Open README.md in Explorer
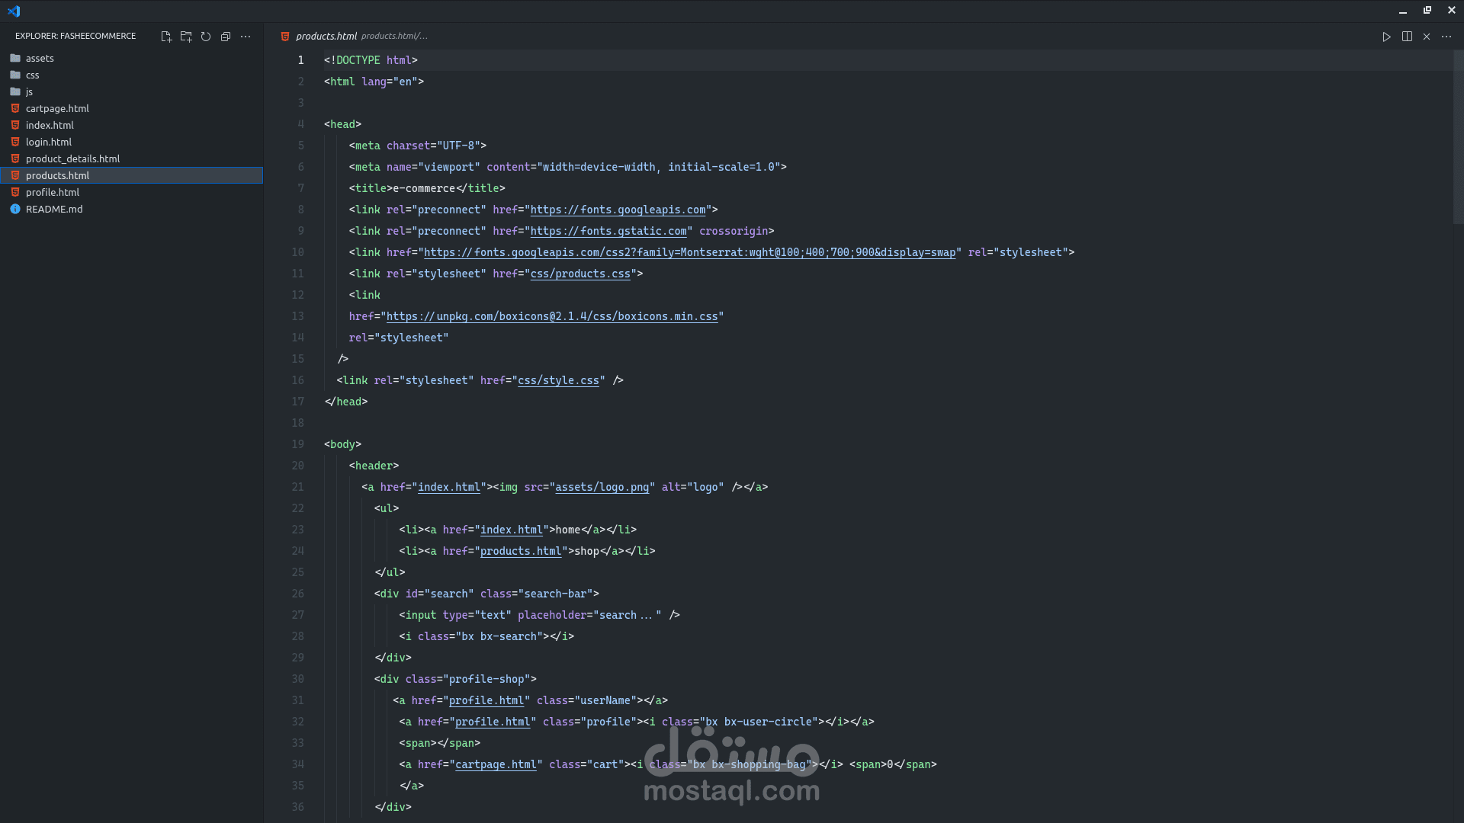1464x823 pixels. click(131, 209)
